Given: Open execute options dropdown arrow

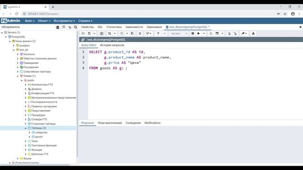Looking at the screenshot, I should 204,34.
